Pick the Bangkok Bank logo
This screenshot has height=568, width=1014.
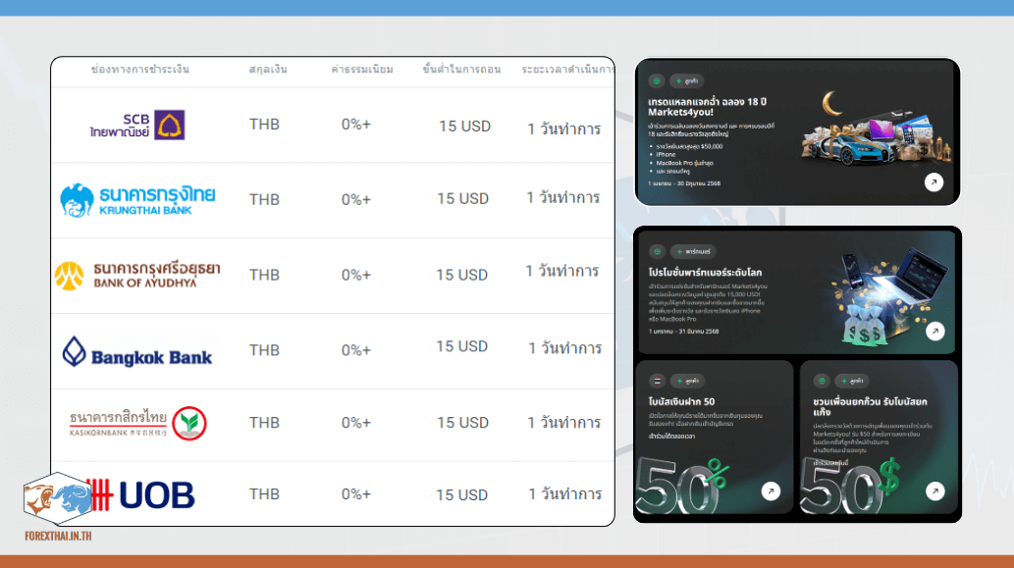[137, 352]
